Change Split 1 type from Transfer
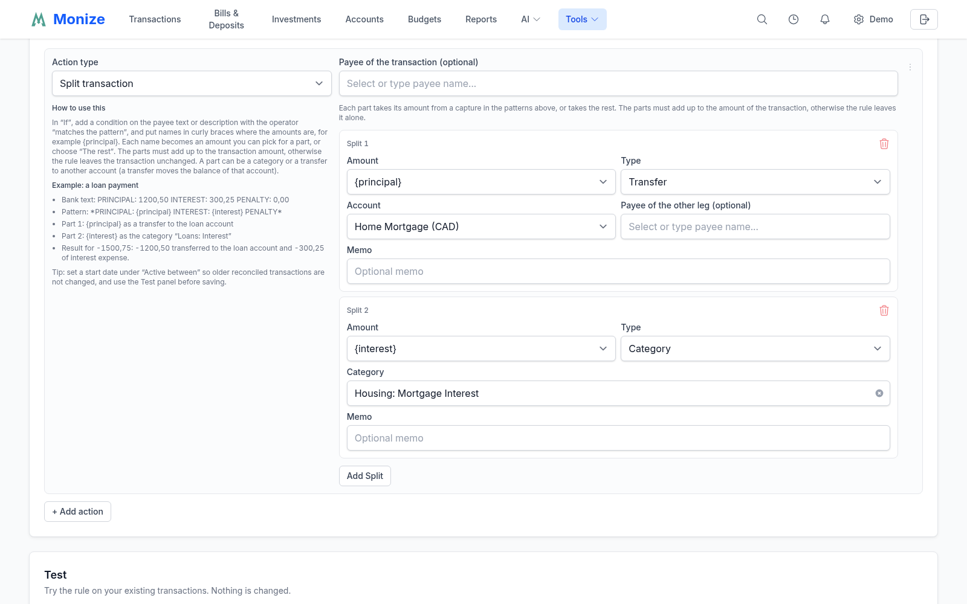 [x=755, y=182]
